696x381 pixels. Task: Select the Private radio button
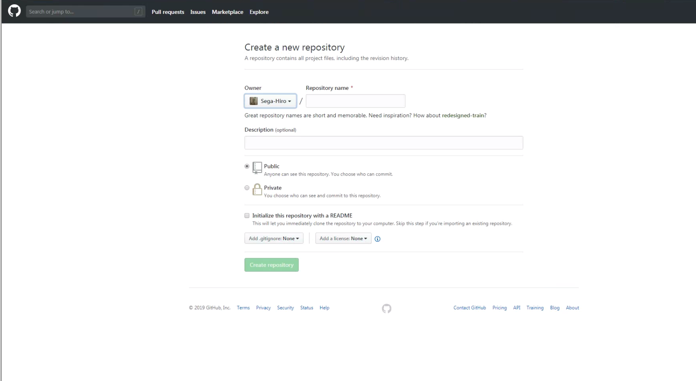[247, 188]
